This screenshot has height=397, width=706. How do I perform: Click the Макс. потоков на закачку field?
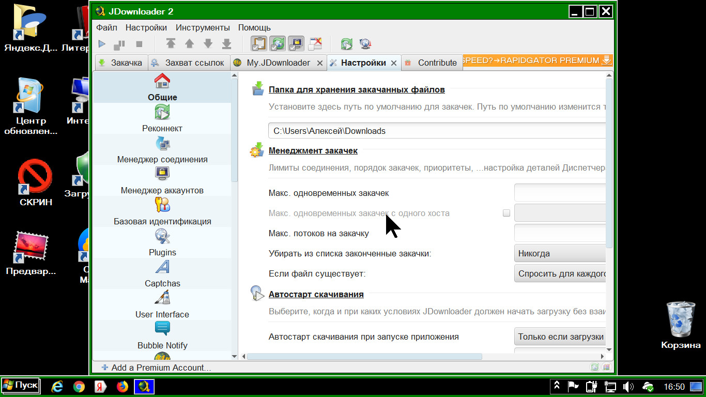pos(560,233)
